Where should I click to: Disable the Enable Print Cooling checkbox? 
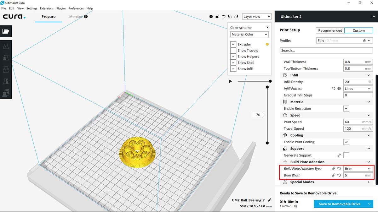pyautogui.click(x=346, y=142)
